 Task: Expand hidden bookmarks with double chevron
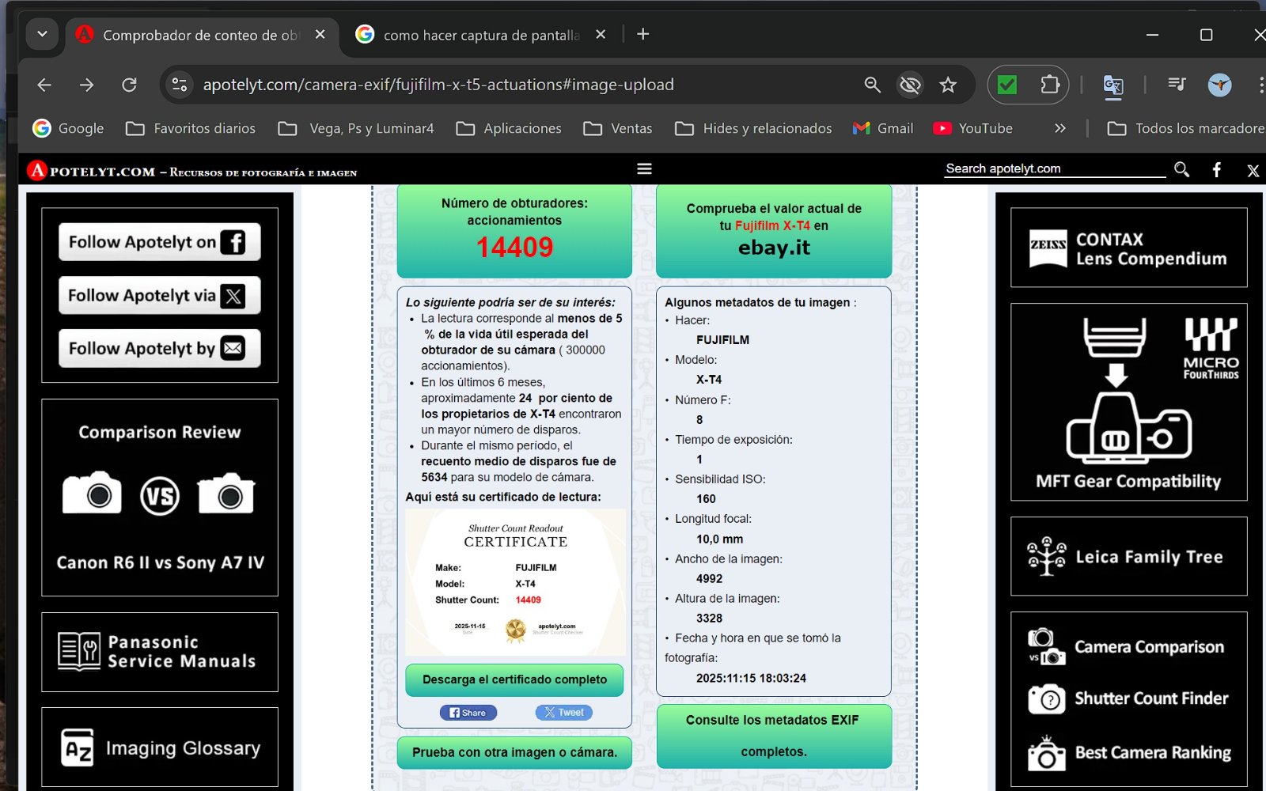coord(1060,128)
